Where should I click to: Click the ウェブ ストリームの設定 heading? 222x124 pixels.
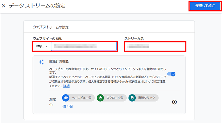pos(51,27)
